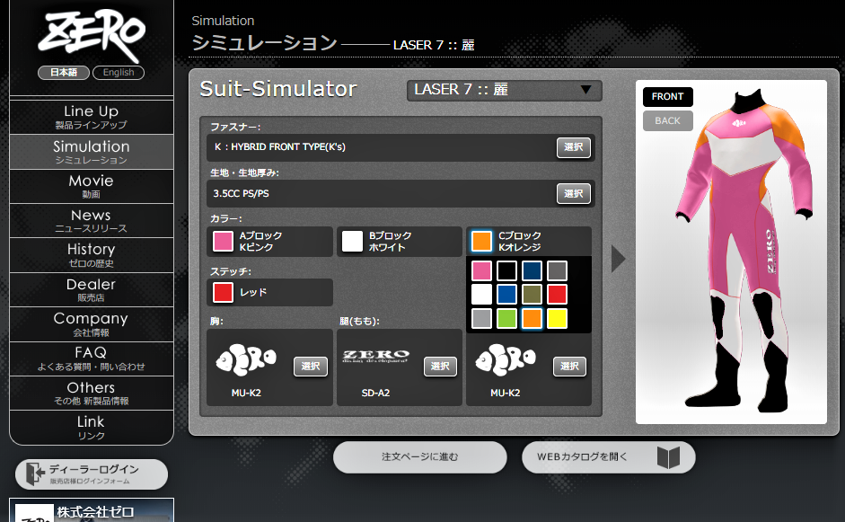
Task: Open the Company menu item
Action: tap(91, 324)
